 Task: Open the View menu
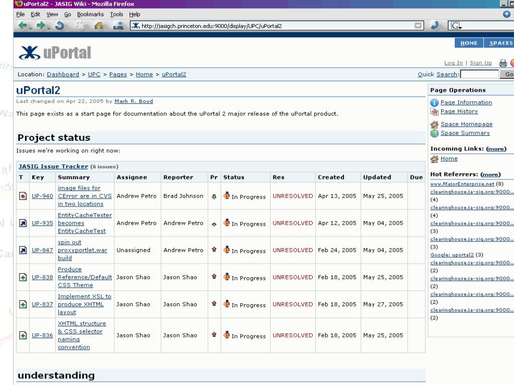52,15
